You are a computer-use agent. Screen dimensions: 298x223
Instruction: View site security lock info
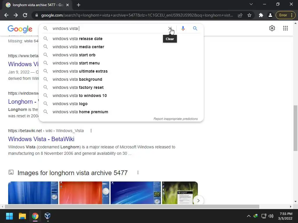click(37, 15)
